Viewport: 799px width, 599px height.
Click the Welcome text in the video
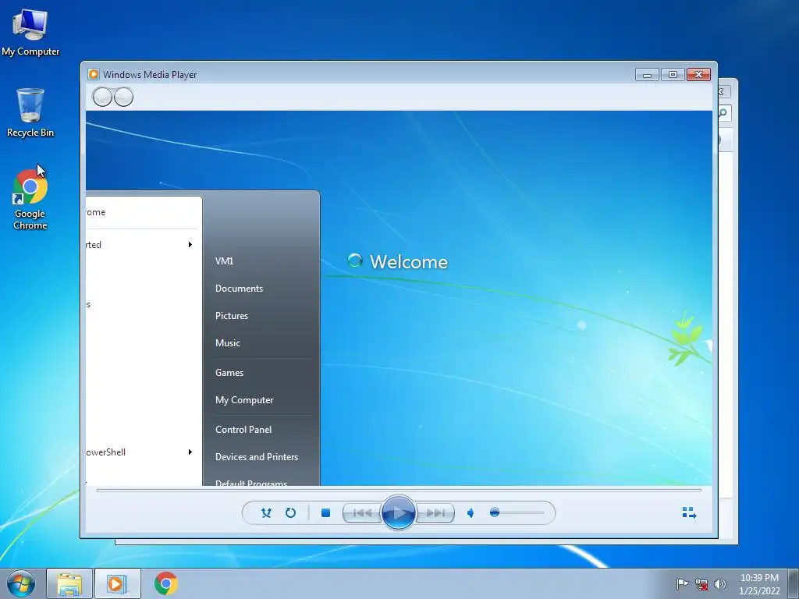409,262
